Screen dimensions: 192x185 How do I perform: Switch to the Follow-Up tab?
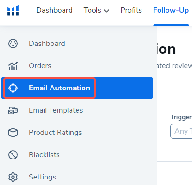(x=171, y=10)
